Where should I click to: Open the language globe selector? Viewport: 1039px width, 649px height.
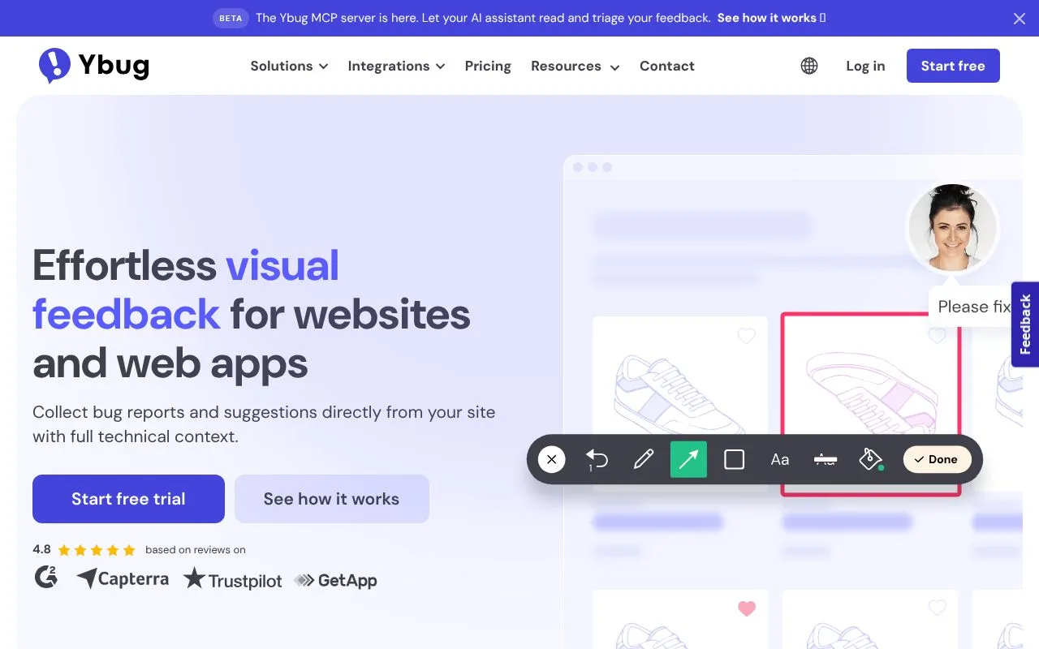(809, 66)
